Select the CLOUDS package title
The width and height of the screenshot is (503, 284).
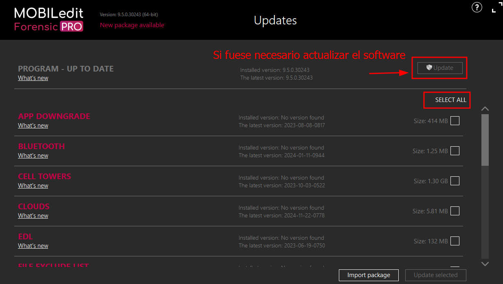coord(34,206)
